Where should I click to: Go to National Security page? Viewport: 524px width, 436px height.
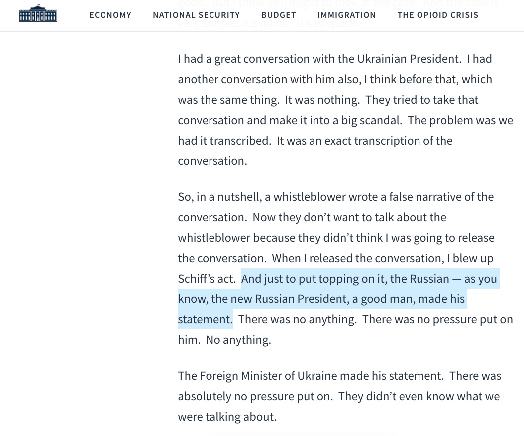coord(197,15)
